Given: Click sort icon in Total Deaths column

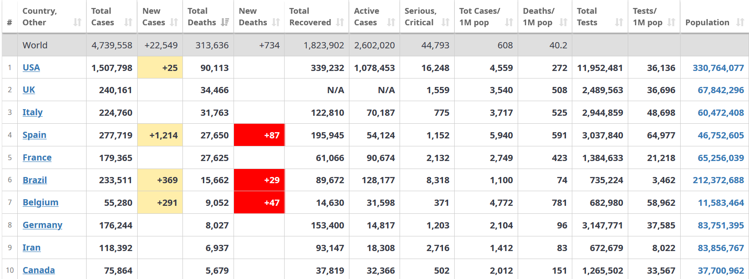Looking at the screenshot, I should point(225,22).
